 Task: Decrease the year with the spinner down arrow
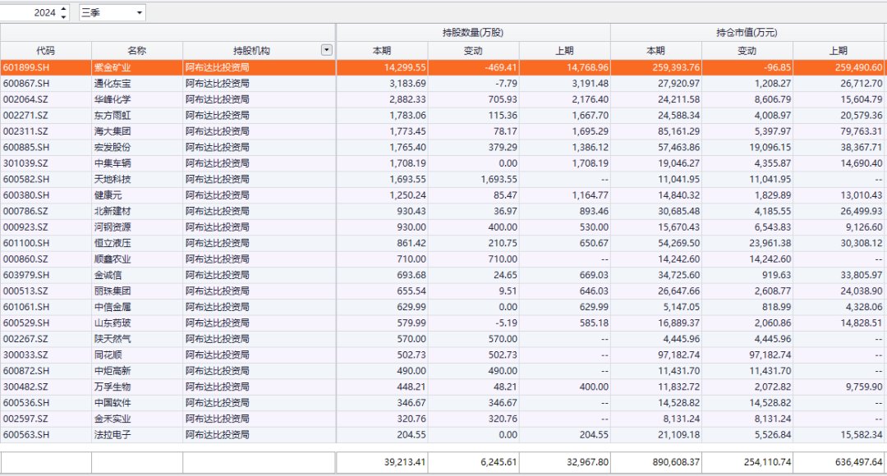pos(64,16)
